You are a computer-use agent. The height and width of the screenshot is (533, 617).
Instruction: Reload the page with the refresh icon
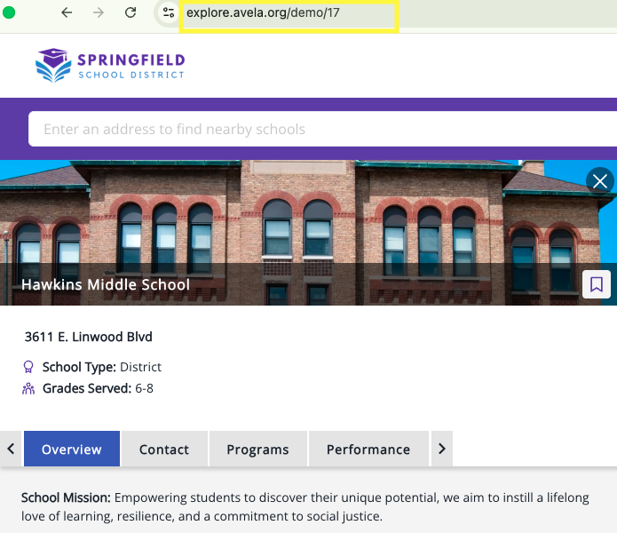coord(131,13)
